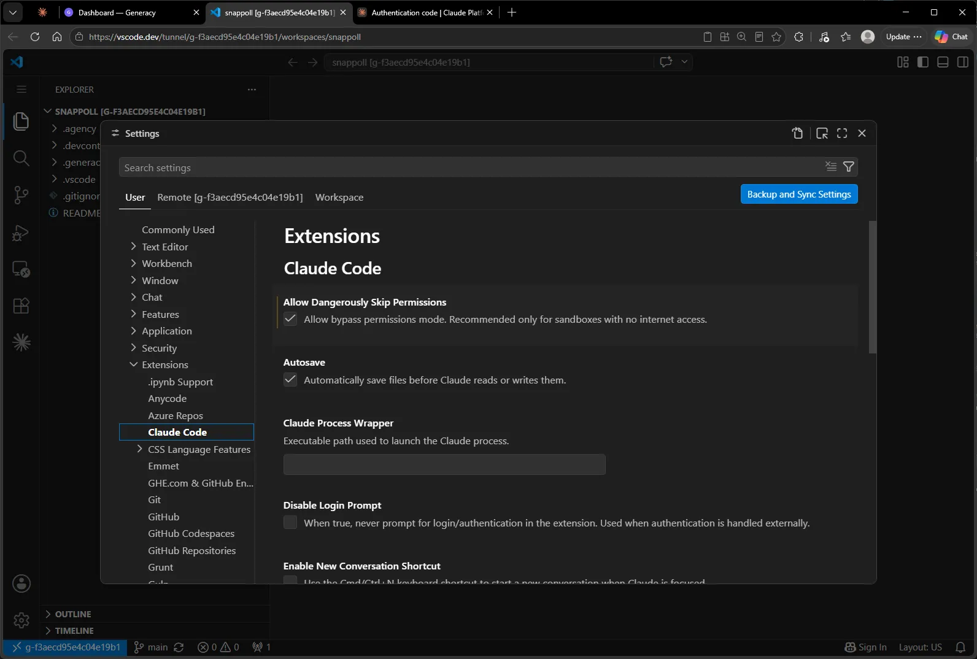Viewport: 977px width, 659px height.
Task: Switch to Workspace settings tab
Action: tap(339, 197)
